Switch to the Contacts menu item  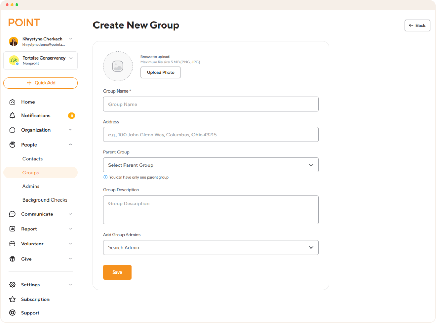click(x=32, y=159)
